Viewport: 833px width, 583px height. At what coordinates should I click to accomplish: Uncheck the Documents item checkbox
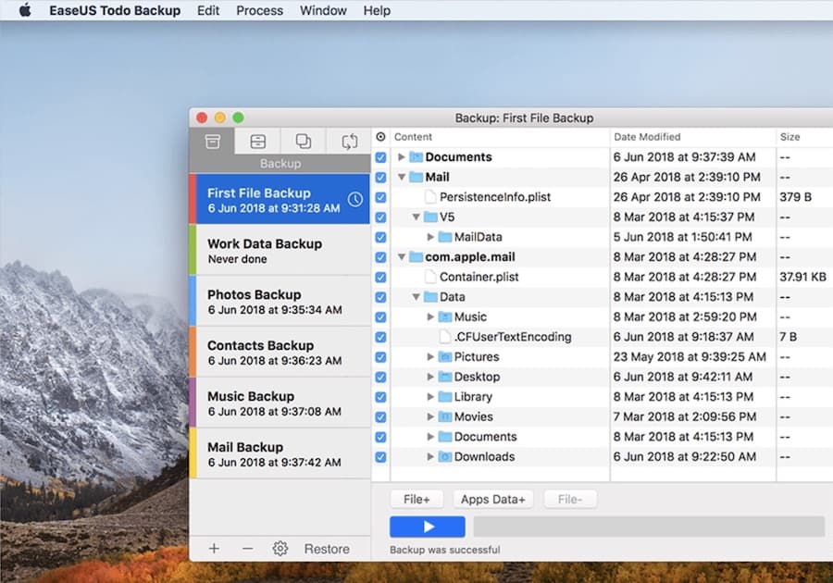[x=380, y=157]
